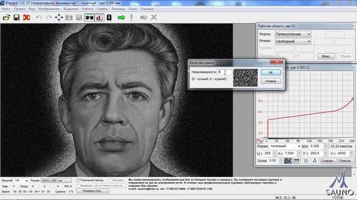Close the Качество камня dialog
357x200 pixels.
tap(277, 62)
